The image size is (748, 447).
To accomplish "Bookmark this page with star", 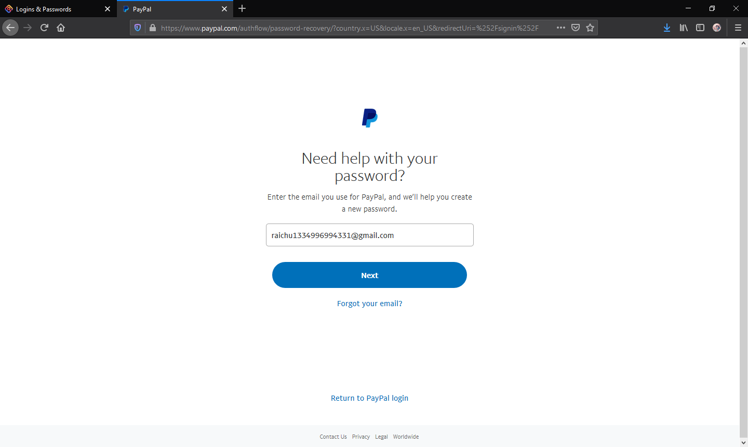I will pyautogui.click(x=590, y=28).
